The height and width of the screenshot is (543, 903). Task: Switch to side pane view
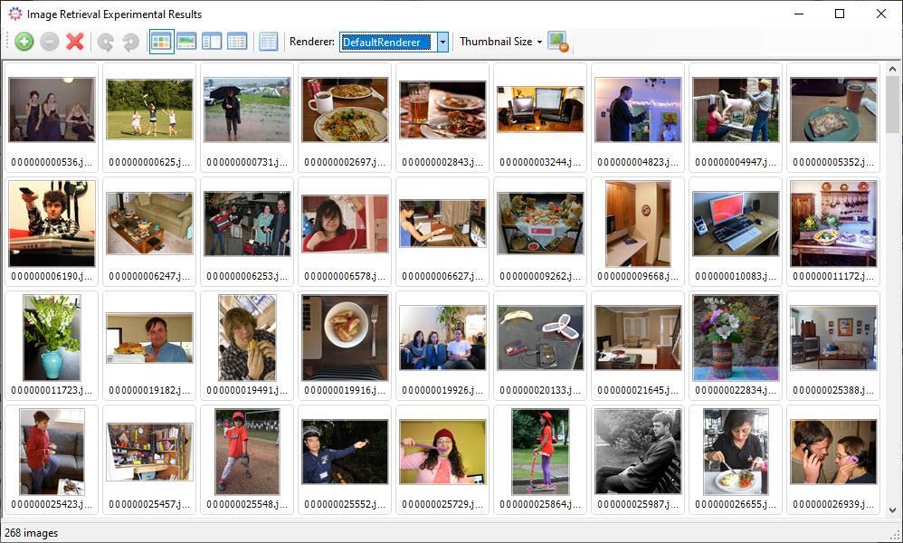pyautogui.click(x=212, y=42)
